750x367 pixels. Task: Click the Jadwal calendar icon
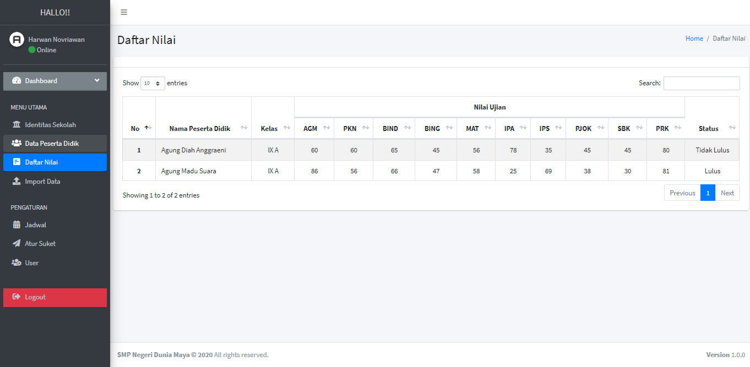click(17, 225)
